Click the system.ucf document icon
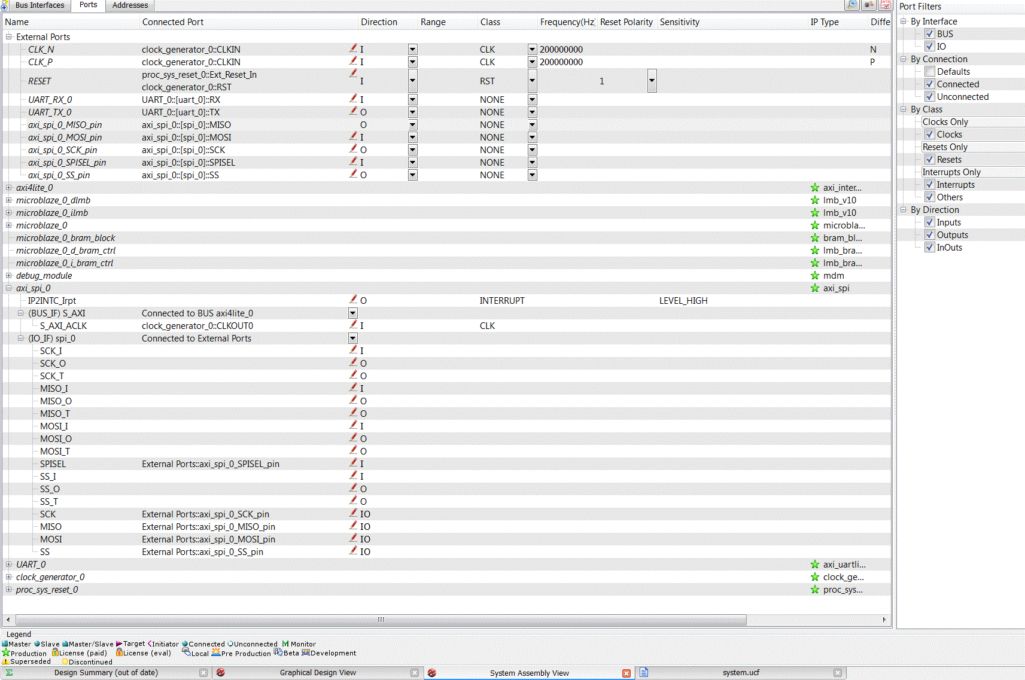The image size is (1025, 680). point(644,673)
